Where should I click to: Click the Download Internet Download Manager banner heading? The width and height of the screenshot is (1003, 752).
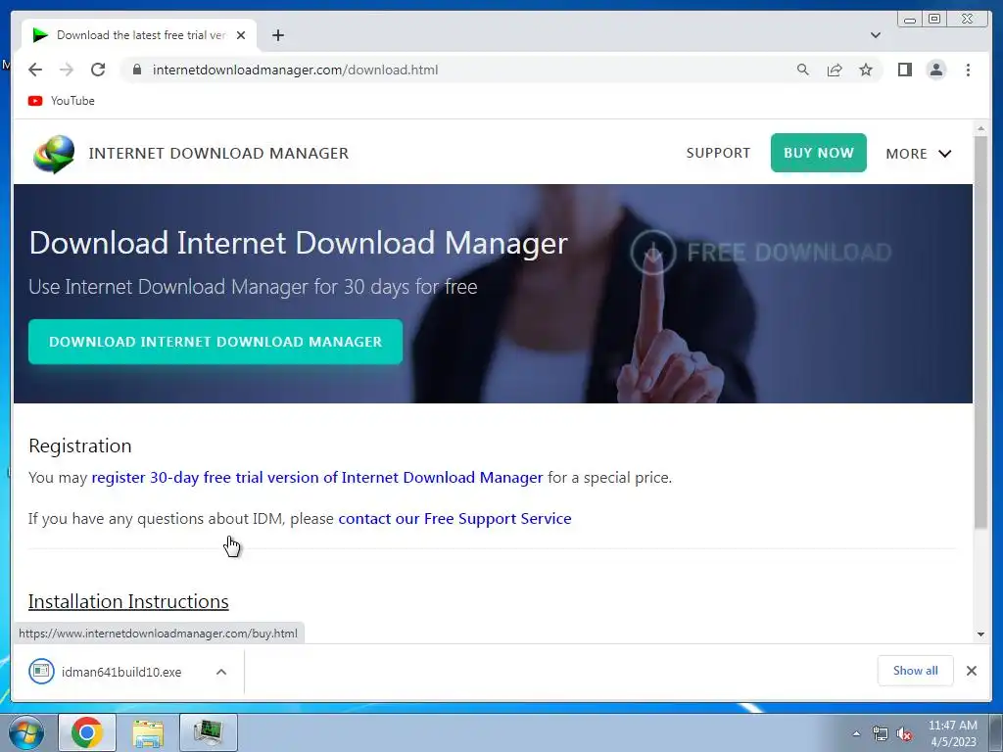tap(298, 243)
